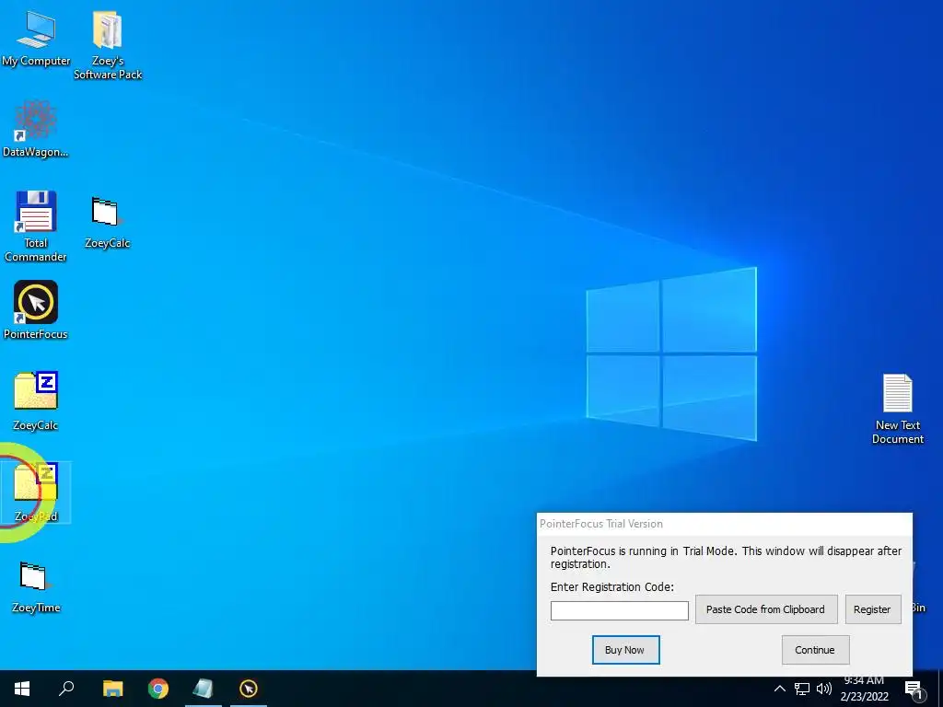Open the taskbar search magnifier

point(66,689)
